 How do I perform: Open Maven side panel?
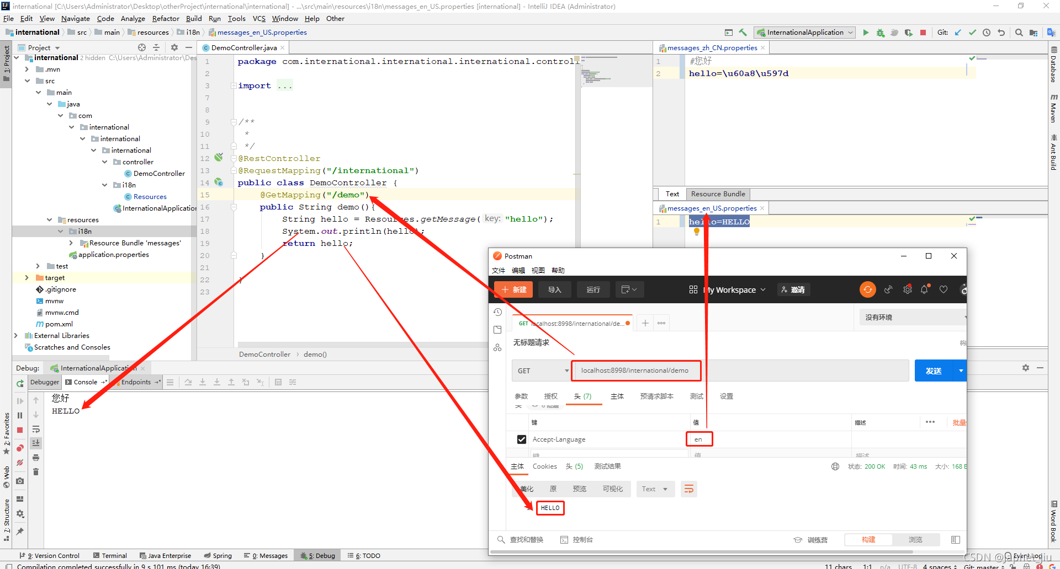pos(1053,108)
